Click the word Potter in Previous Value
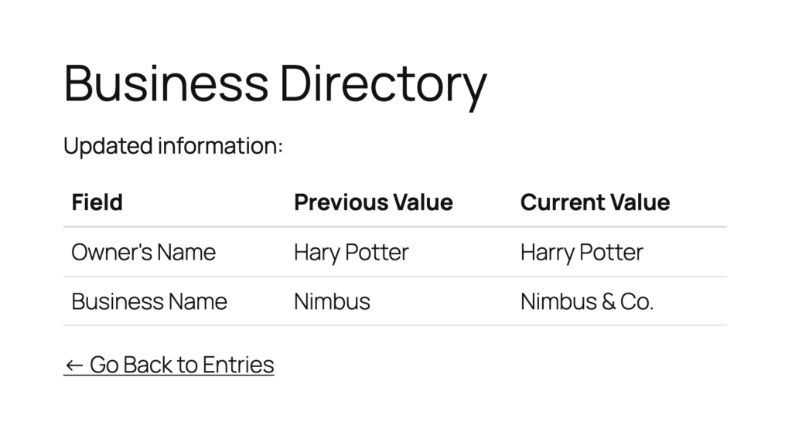Screen dimensions: 792x442 (377, 252)
